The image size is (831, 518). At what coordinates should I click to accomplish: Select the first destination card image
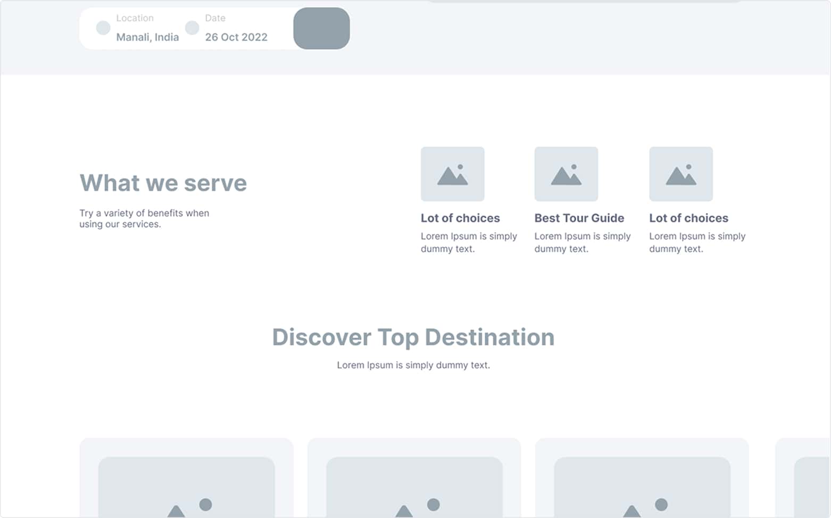pyautogui.click(x=186, y=486)
